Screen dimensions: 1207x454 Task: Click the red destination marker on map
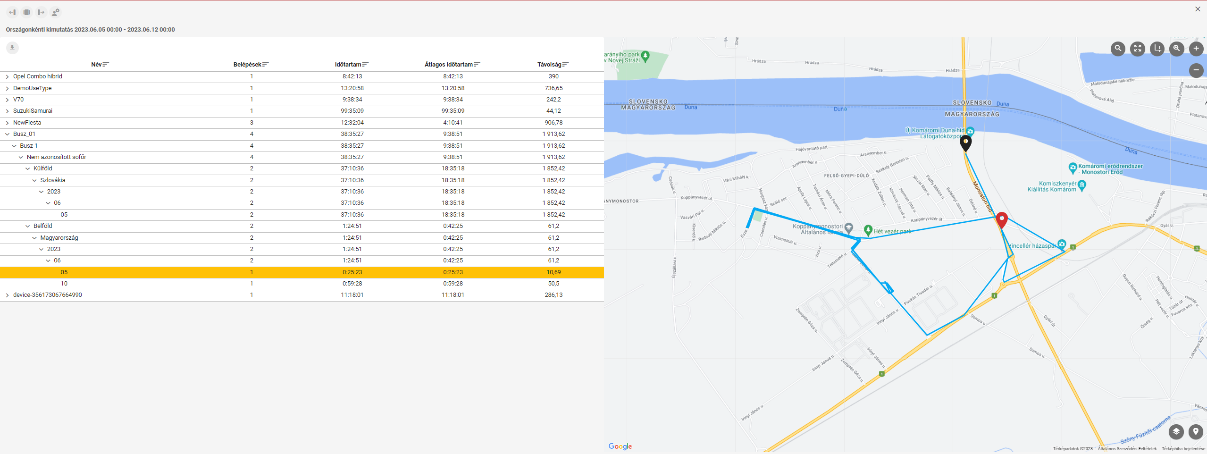point(1001,219)
